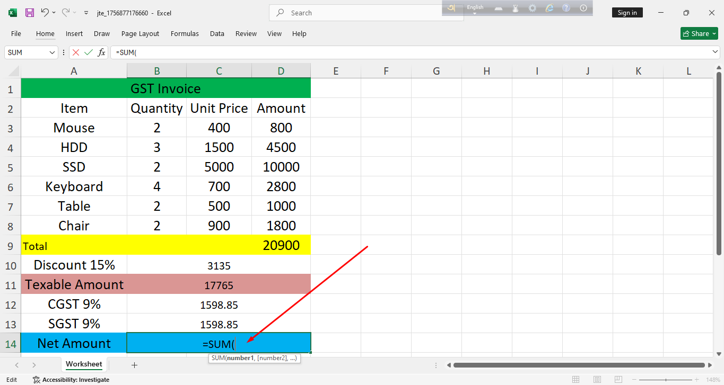This screenshot has height=385, width=724.
Task: Click the Sign in button
Action: tap(627, 13)
